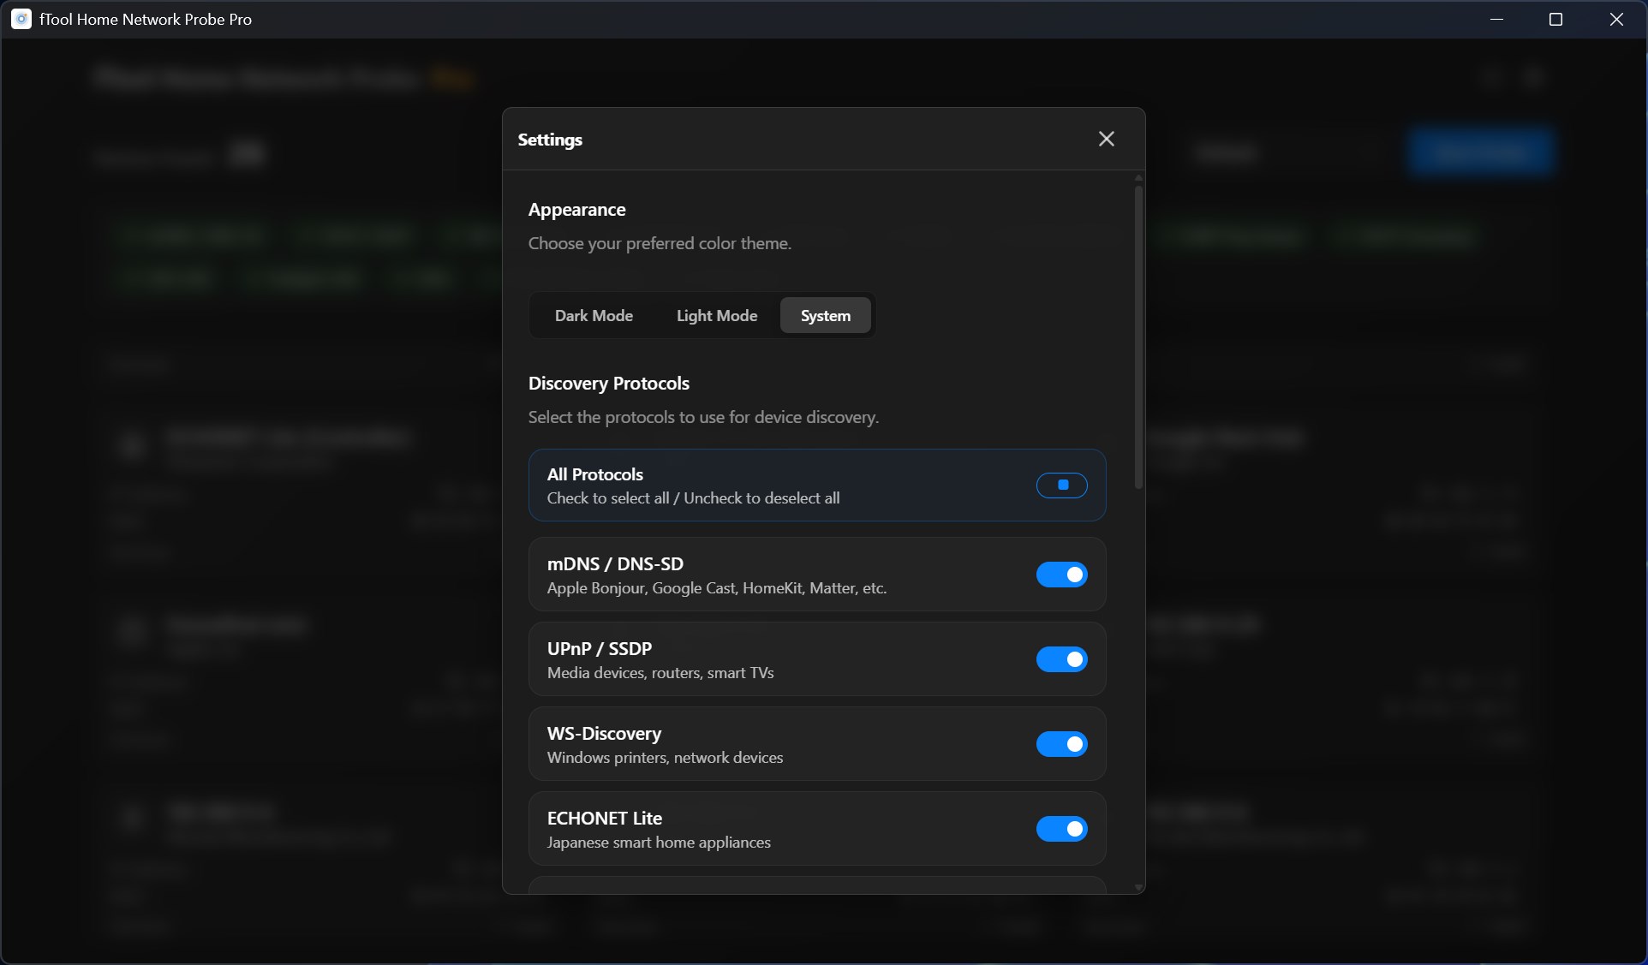This screenshot has width=1648, height=965.
Task: Close the Settings dialog
Action: (1106, 139)
